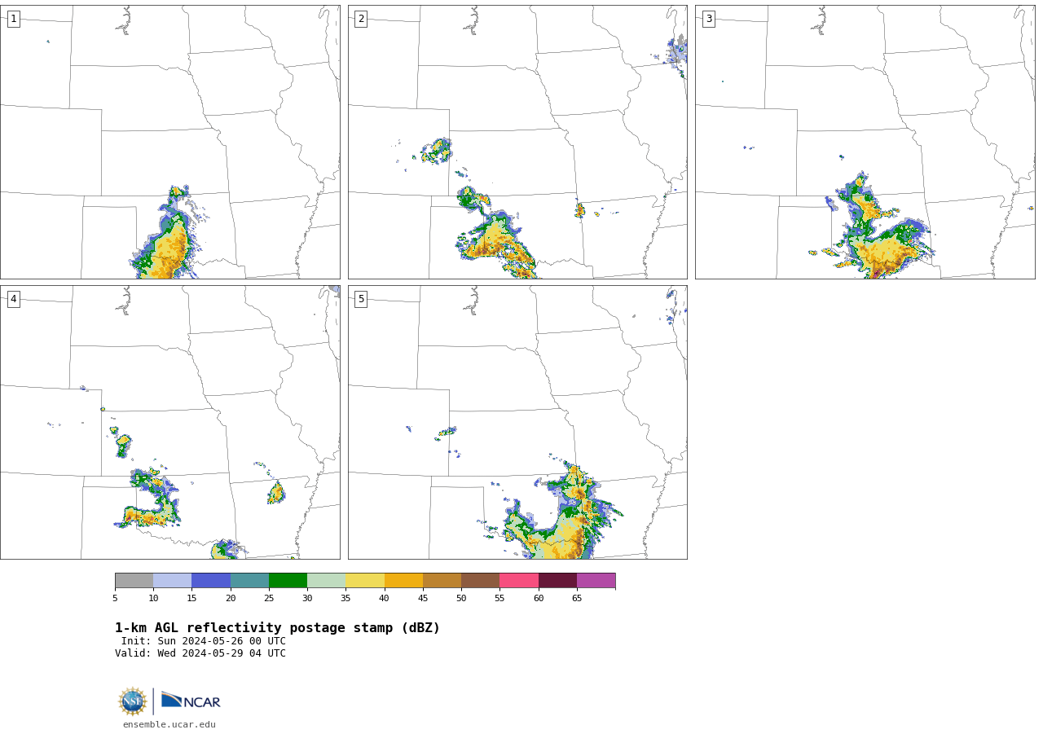1043x734 pixels.
Task: Open ensemble member 2 reflectivity map
Action: pyautogui.click(x=517, y=143)
